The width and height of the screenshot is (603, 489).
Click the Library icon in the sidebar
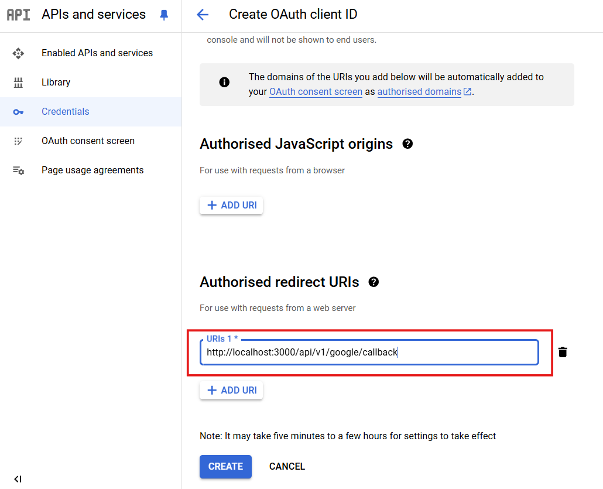point(18,83)
